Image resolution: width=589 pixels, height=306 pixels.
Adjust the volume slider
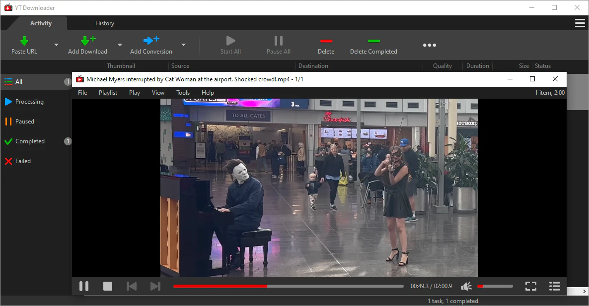(x=495, y=286)
